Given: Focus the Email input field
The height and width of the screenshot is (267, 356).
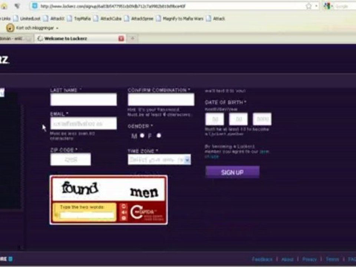Looking at the screenshot, I should 83,123.
